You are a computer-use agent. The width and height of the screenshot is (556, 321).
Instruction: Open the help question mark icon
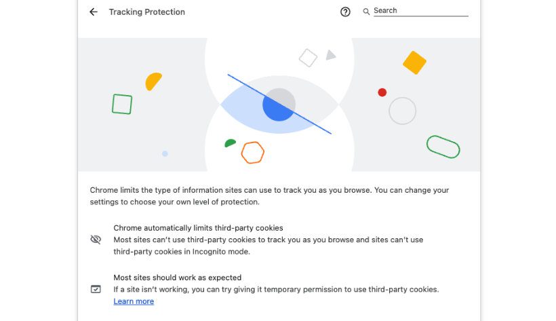coord(345,12)
